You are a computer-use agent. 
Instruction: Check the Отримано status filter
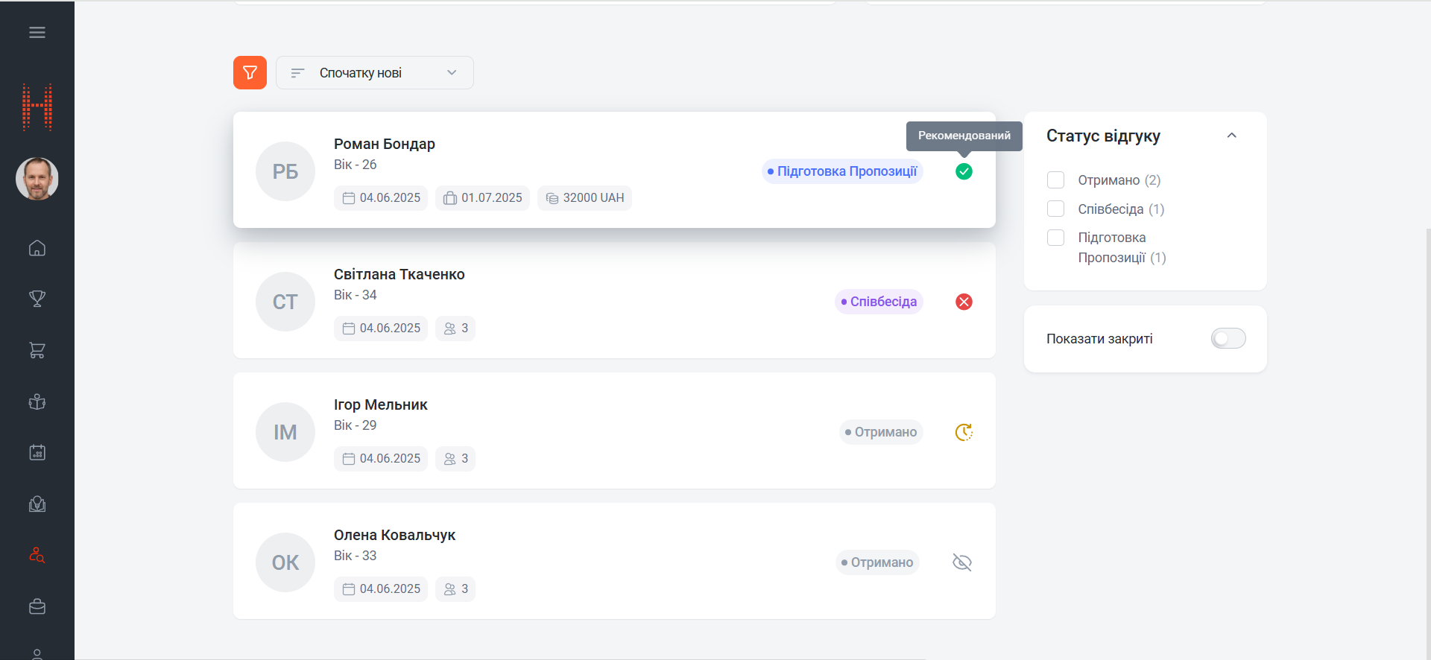pyautogui.click(x=1055, y=180)
